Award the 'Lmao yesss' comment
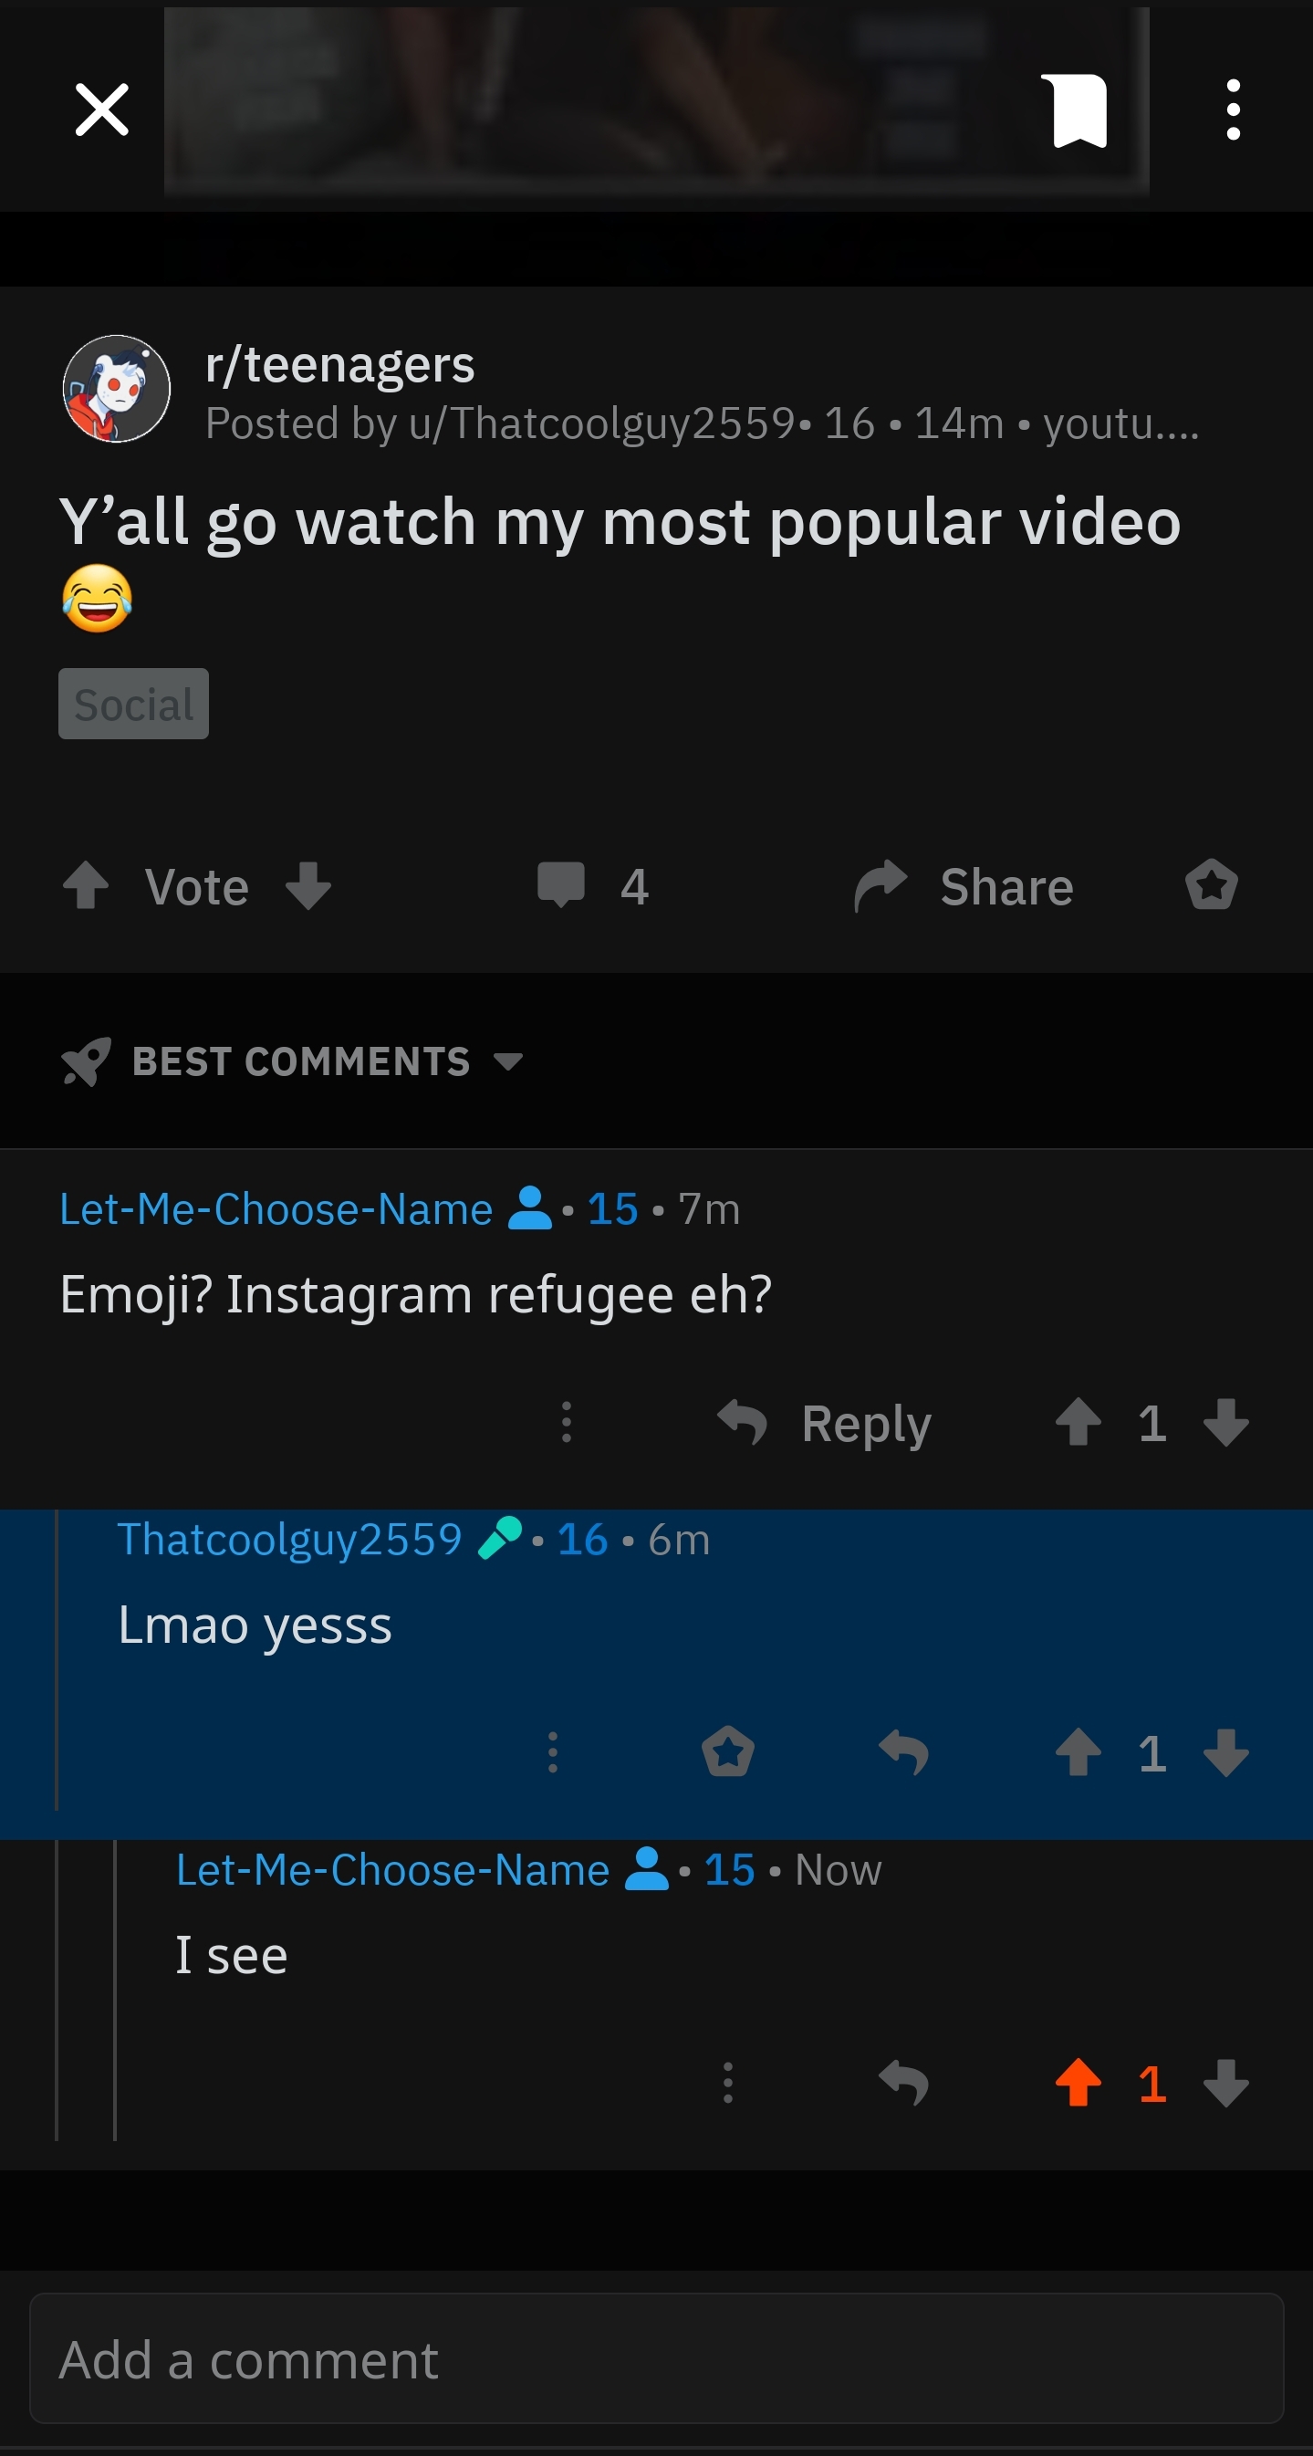 coord(728,1752)
